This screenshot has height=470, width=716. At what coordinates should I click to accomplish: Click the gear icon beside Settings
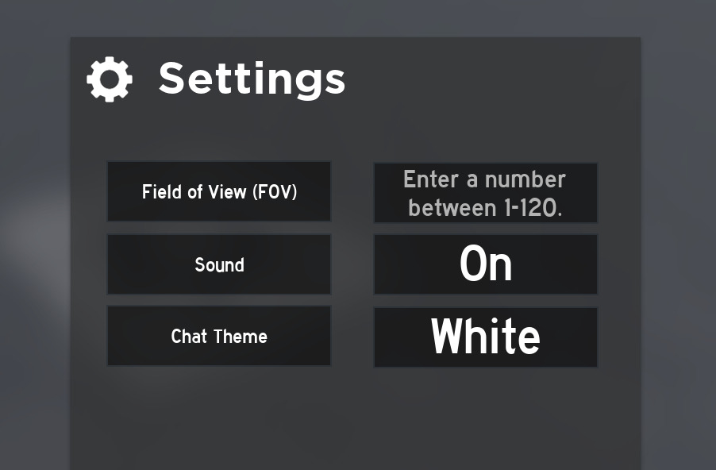[110, 79]
